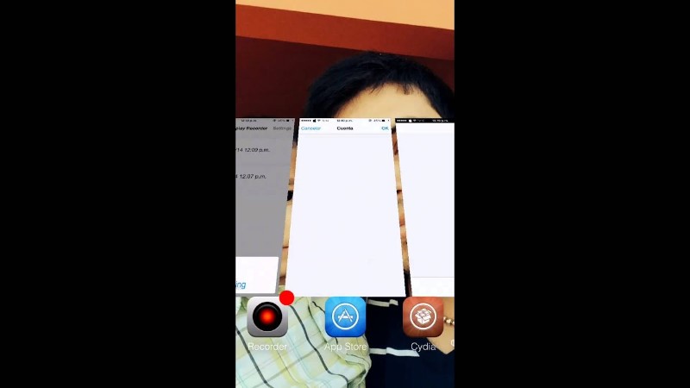The height and width of the screenshot is (388, 690).
Task: Tap status bar of the rightmost card
Action: (424, 120)
